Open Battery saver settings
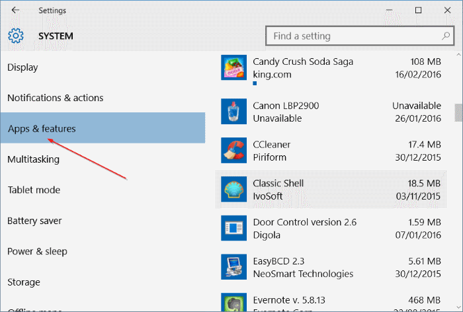The width and height of the screenshot is (463, 312). tap(34, 221)
